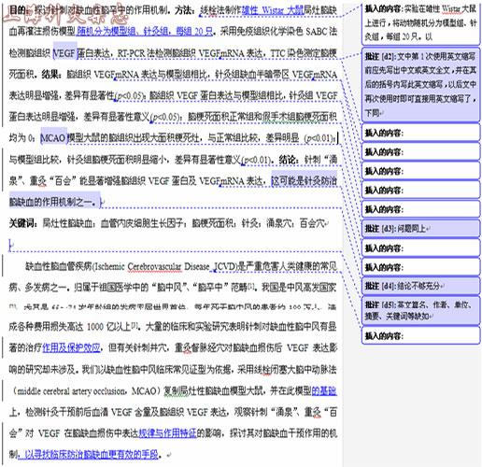Click the figure 1000 亿以上
The height and width of the screenshot is (467, 482).
click(x=108, y=327)
